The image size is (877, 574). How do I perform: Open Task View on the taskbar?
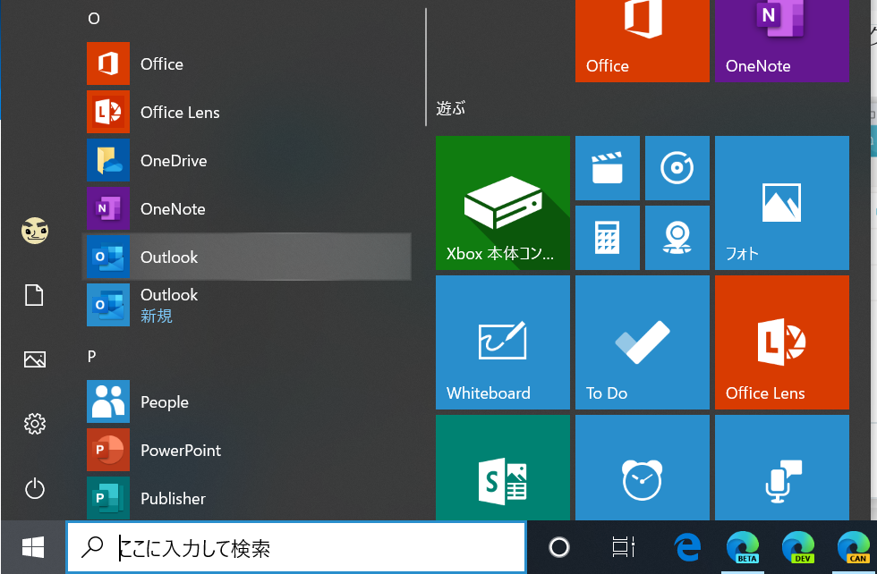click(x=623, y=547)
